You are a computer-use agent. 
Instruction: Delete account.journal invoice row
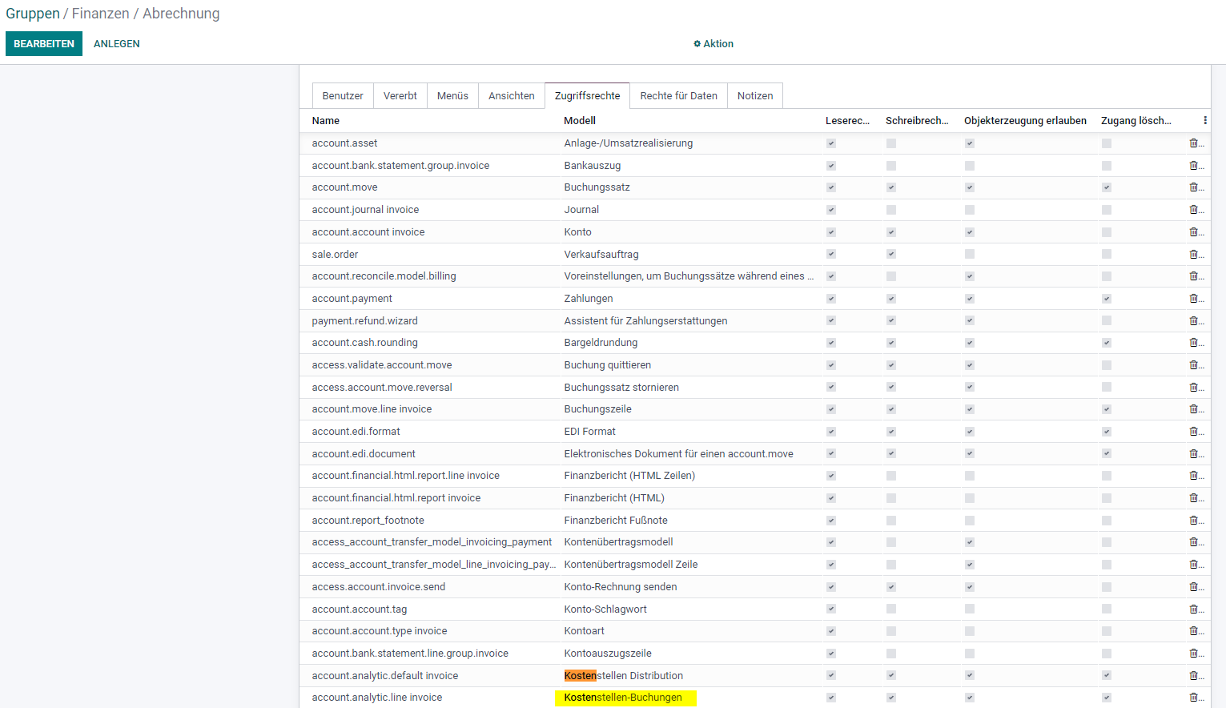coord(1194,210)
